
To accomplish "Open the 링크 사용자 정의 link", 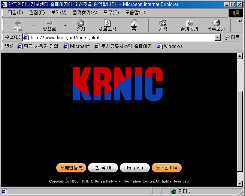I will (38, 46).
